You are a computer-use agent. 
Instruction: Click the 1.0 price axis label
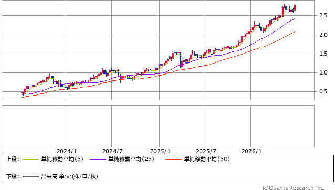coord(323,73)
